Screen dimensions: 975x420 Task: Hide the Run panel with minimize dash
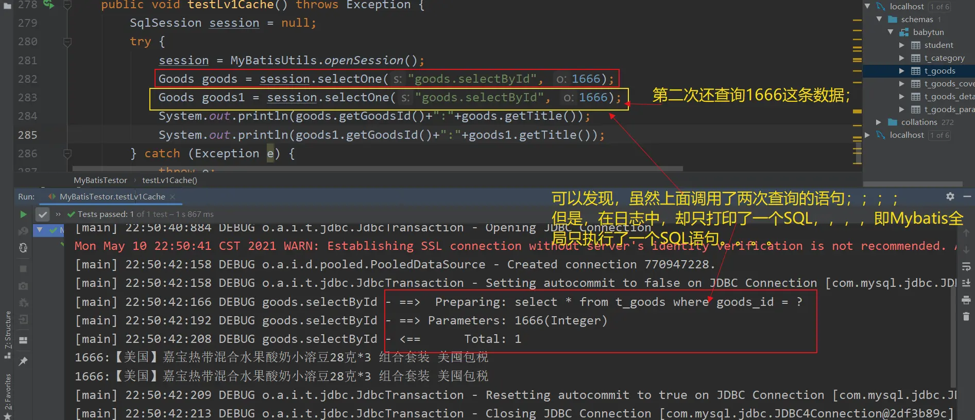pos(967,196)
